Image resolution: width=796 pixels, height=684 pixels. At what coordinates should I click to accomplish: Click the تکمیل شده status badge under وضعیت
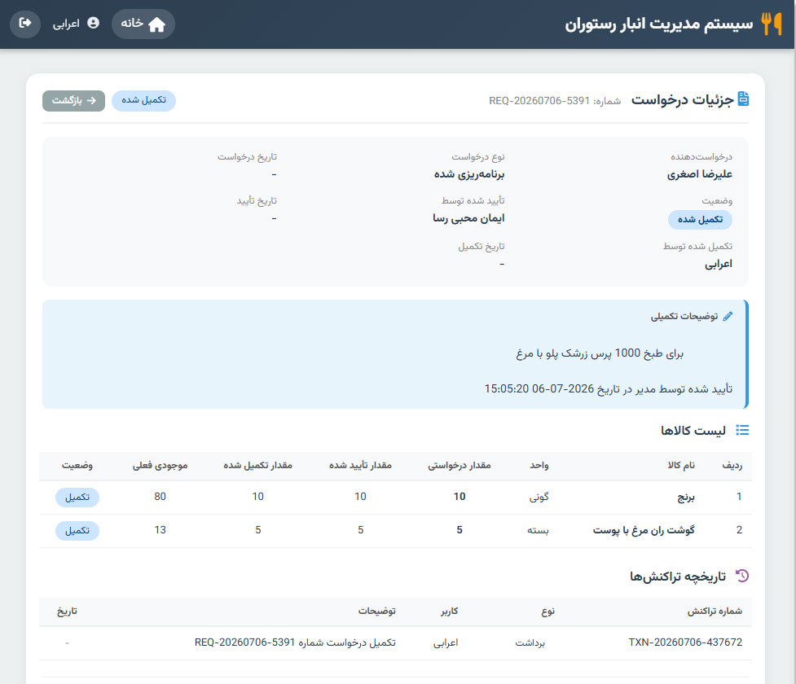pos(700,219)
